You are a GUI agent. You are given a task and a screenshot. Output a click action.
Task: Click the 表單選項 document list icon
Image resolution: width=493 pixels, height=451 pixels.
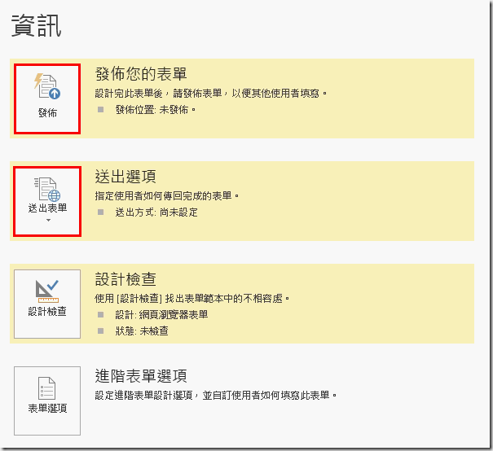[x=47, y=387]
